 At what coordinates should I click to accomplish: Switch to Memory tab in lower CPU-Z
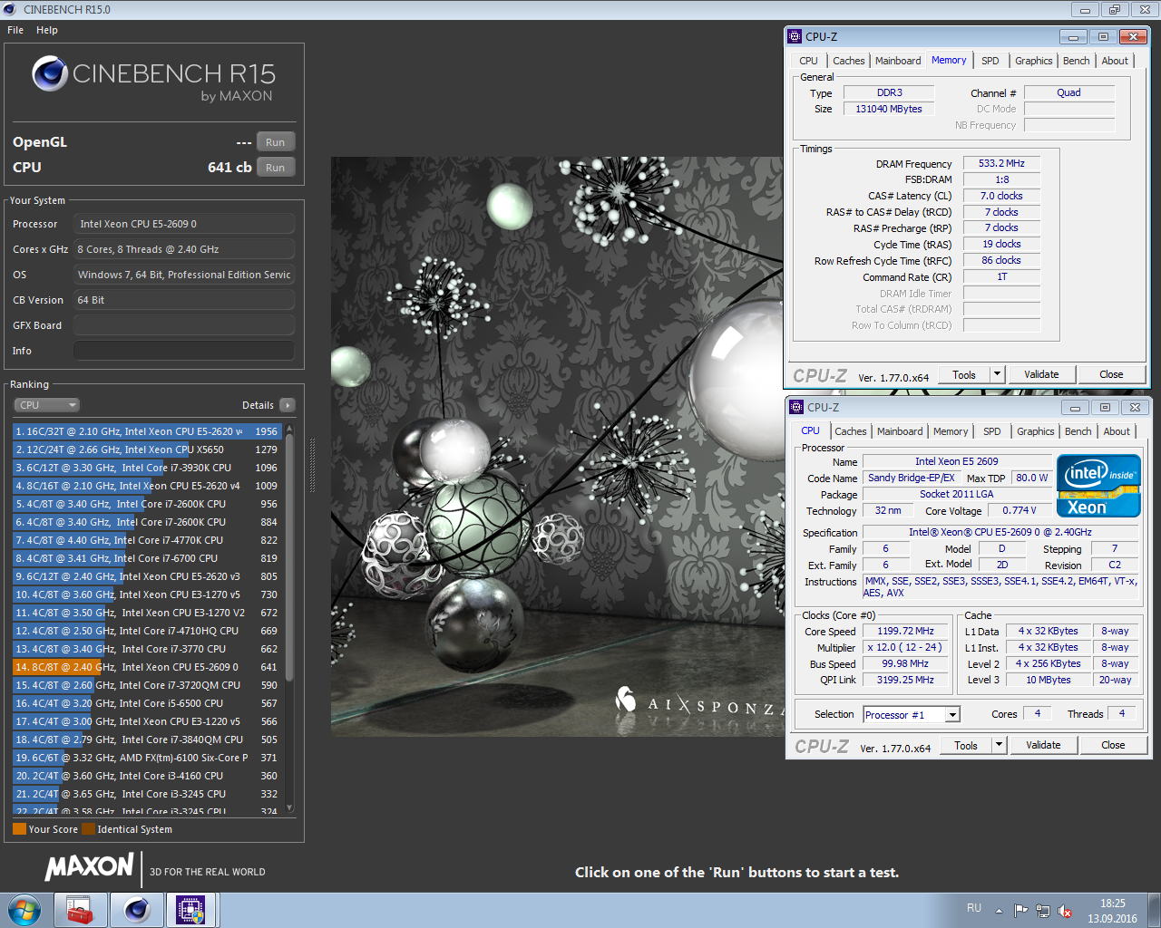[951, 431]
